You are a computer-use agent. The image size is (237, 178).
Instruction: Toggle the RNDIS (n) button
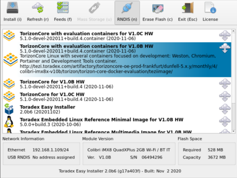(x=127, y=13)
